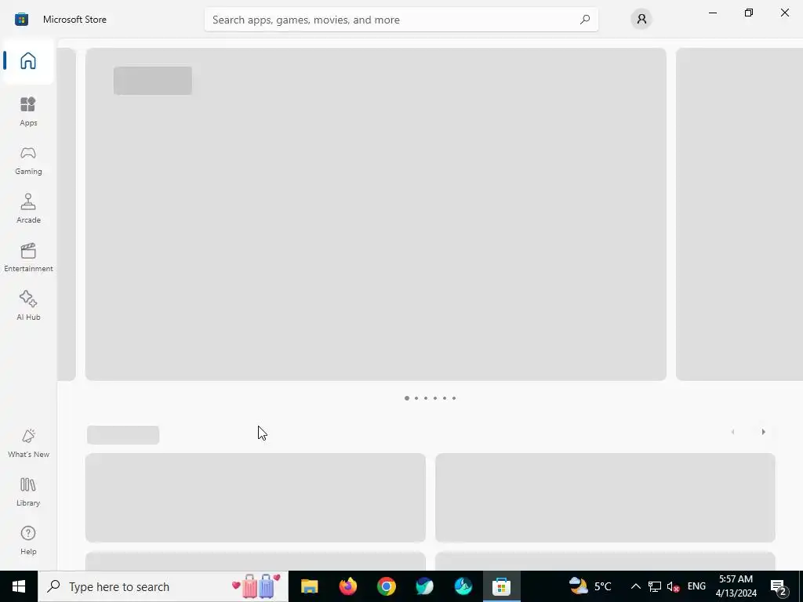Open File Explorer from taskbar
The image size is (803, 602).
(309, 586)
